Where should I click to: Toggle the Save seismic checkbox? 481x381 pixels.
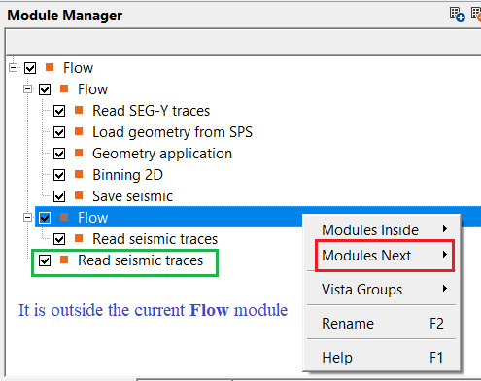click(59, 196)
